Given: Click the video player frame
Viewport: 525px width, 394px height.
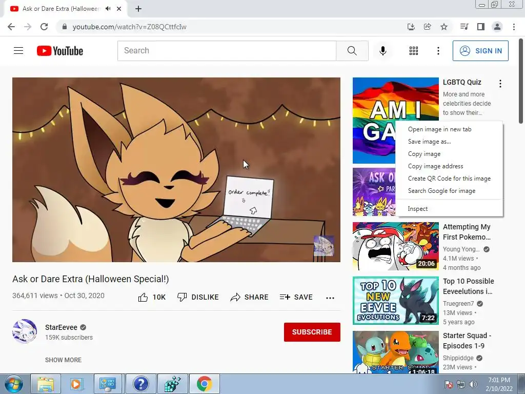Looking at the screenshot, I should point(176,169).
